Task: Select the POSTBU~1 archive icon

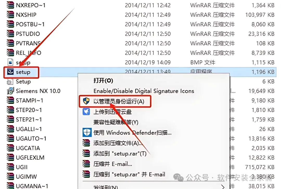Action: (x=10, y=24)
